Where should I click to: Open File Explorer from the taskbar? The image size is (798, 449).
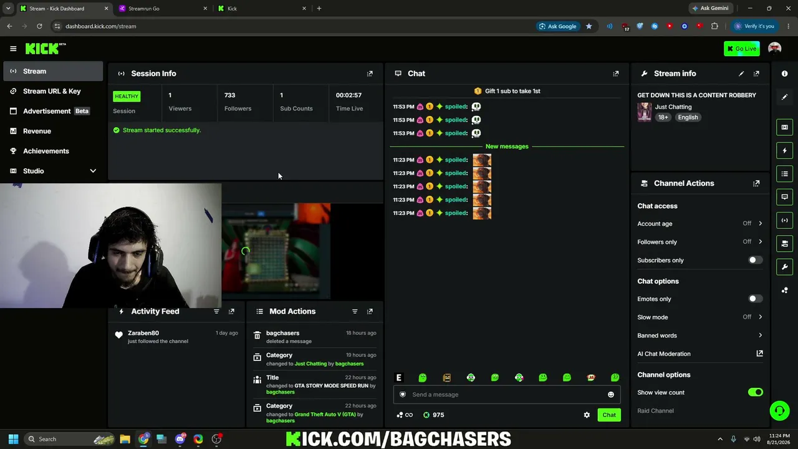[x=125, y=439]
